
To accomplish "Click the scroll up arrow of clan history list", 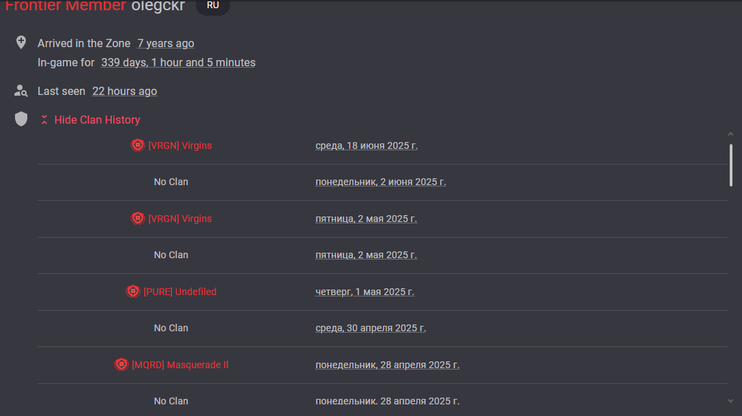I will pyautogui.click(x=730, y=135).
